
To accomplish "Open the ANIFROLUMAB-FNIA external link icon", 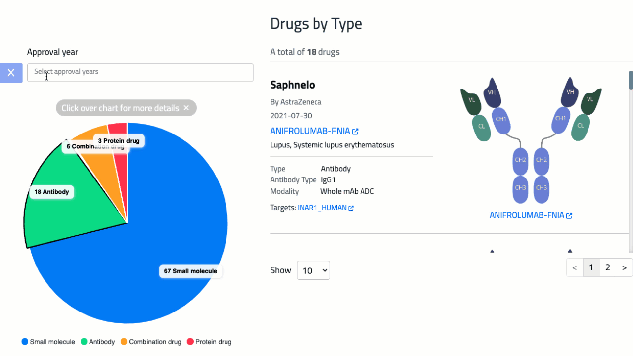I will click(355, 131).
